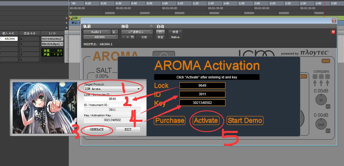
Task: Close the AROMA plugin window
Action: [x=334, y=21]
